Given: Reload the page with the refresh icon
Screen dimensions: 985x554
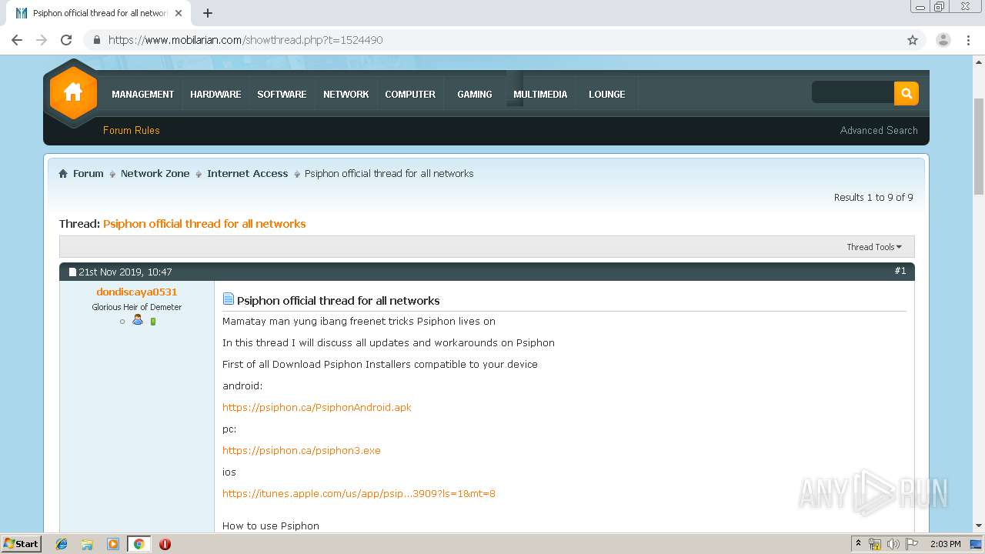Looking at the screenshot, I should tap(66, 40).
